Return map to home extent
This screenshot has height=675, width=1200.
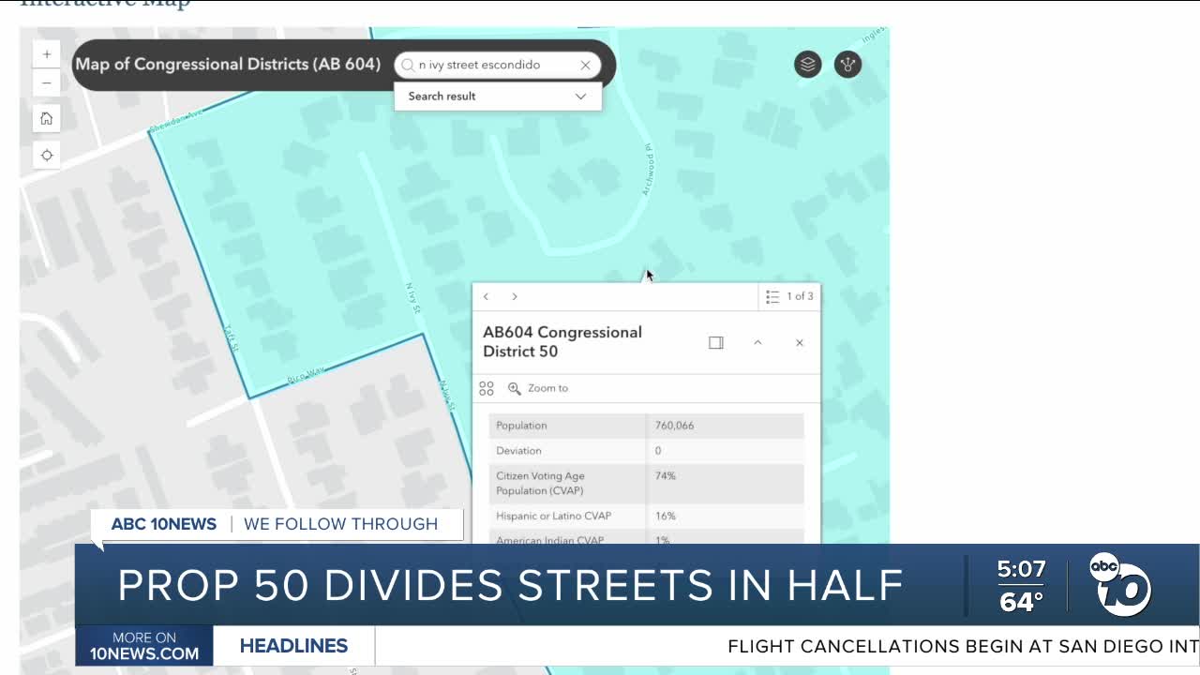(47, 119)
